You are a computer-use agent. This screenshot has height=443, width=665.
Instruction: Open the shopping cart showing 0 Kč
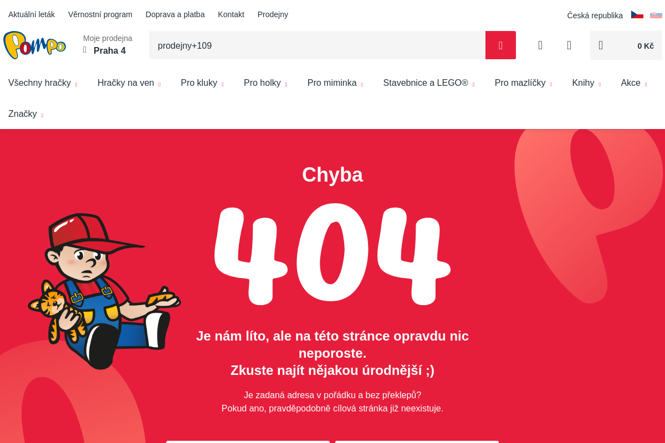pos(626,45)
